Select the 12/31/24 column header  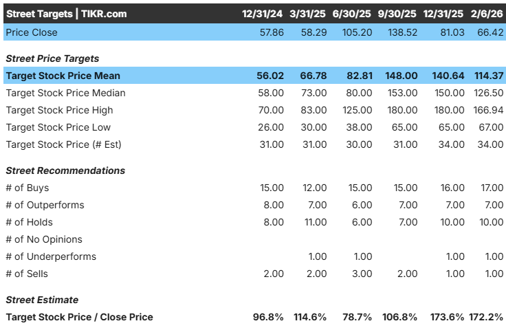click(263, 14)
